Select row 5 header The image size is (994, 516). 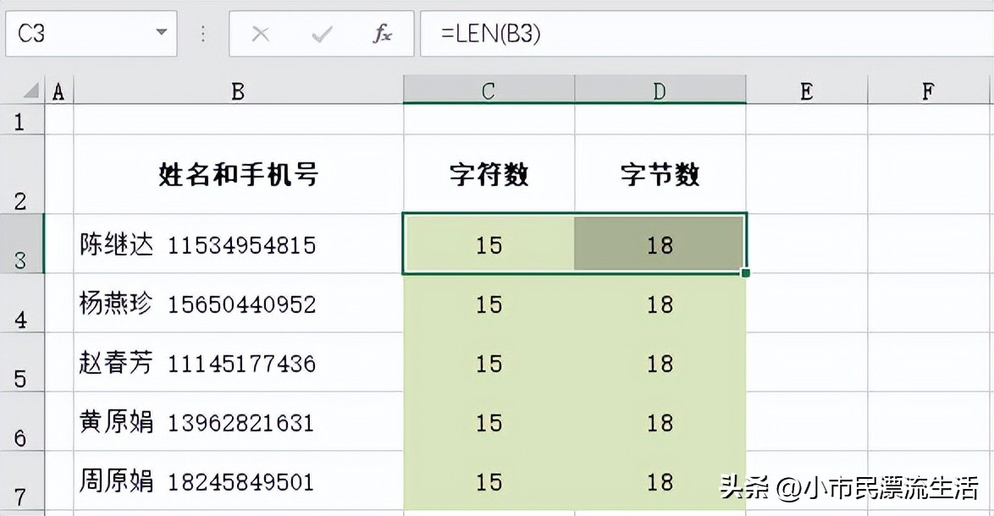22,361
